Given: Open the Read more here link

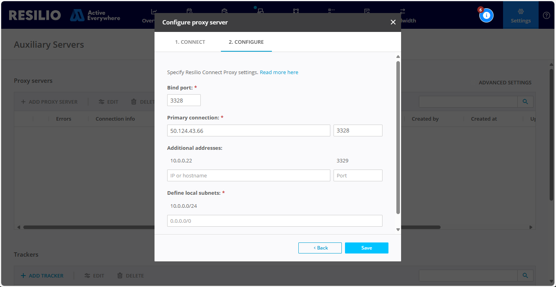Looking at the screenshot, I should [279, 73].
